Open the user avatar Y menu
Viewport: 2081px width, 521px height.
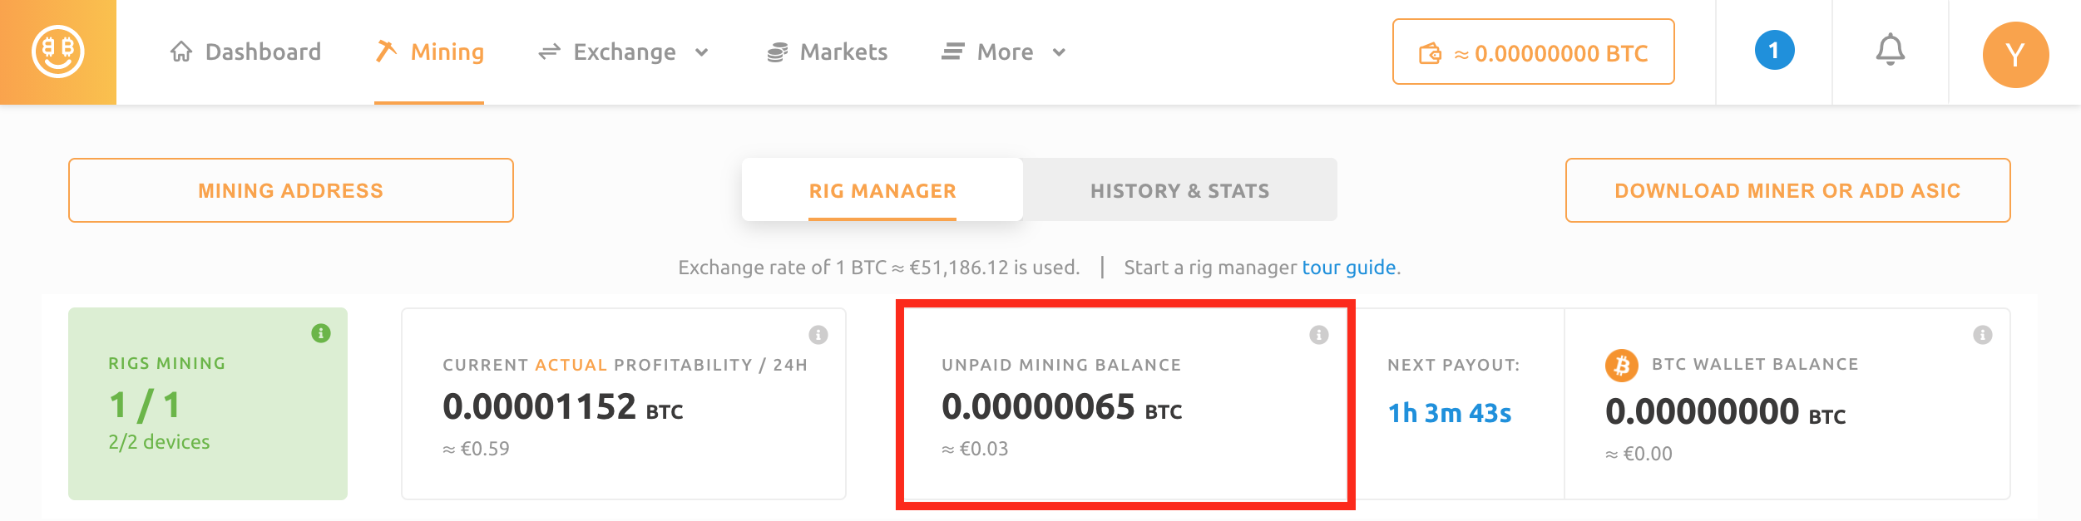click(x=2015, y=55)
